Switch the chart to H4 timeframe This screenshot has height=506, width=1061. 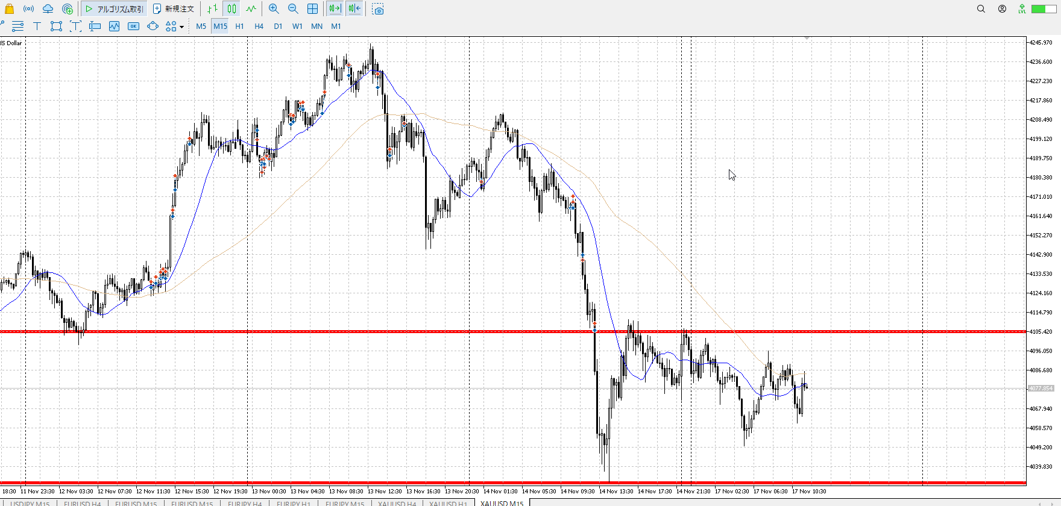[259, 26]
